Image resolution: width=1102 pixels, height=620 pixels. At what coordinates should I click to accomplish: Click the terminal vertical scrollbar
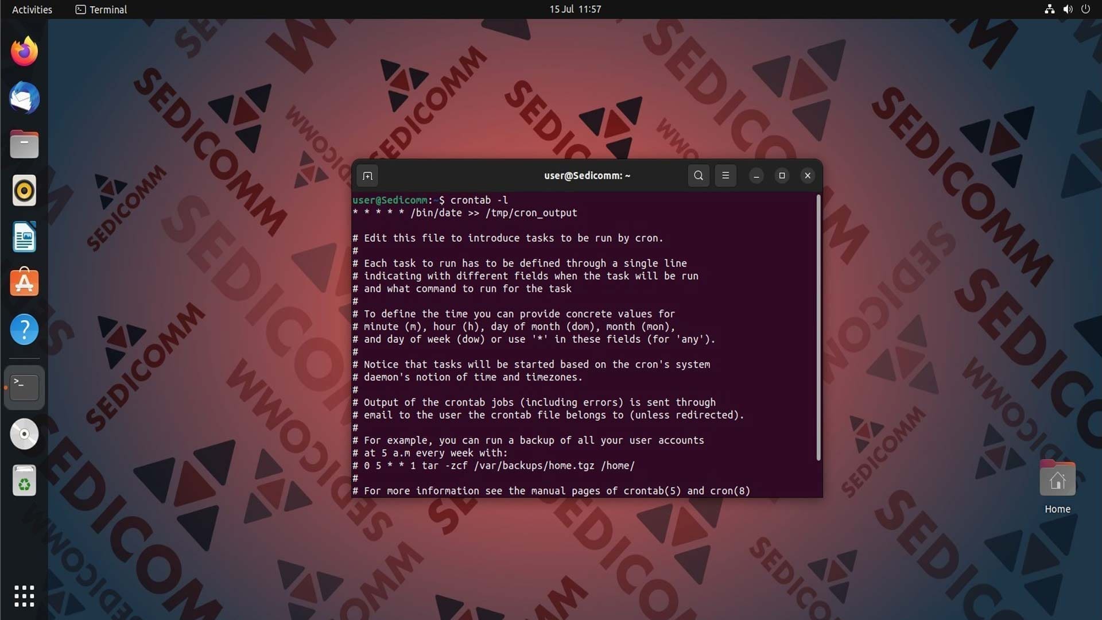click(818, 327)
